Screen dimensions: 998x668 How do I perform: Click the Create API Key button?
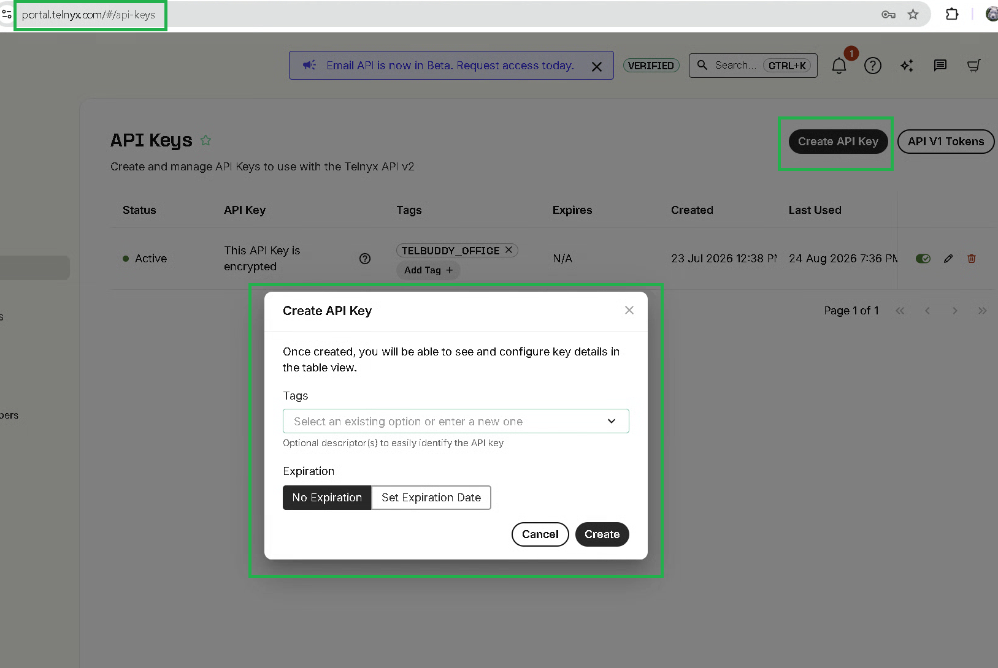click(x=838, y=142)
